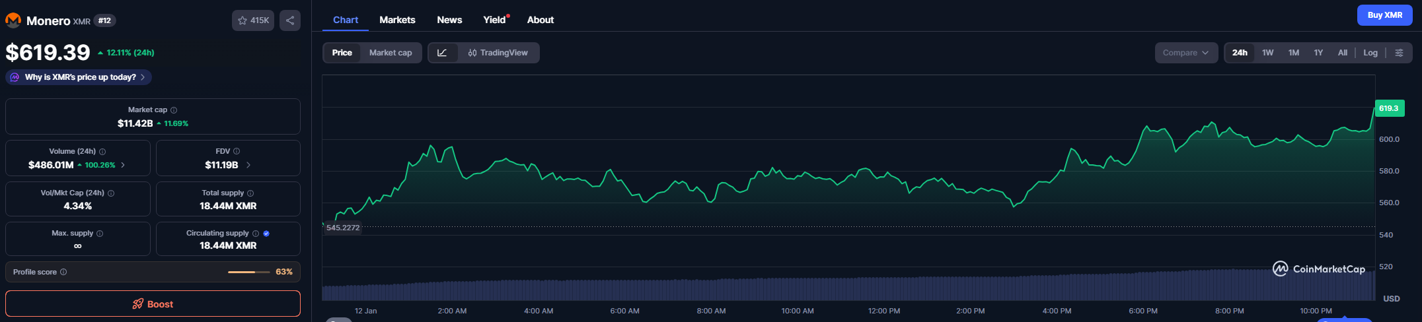Open the Yield tab
Screen dimensions: 1422x322
(494, 20)
